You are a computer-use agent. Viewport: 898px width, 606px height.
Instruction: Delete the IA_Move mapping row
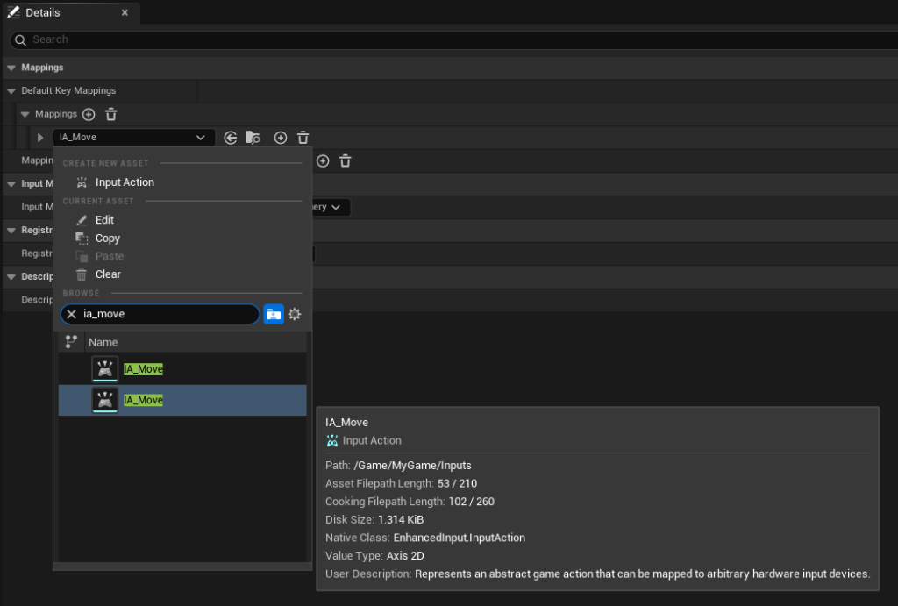point(303,138)
